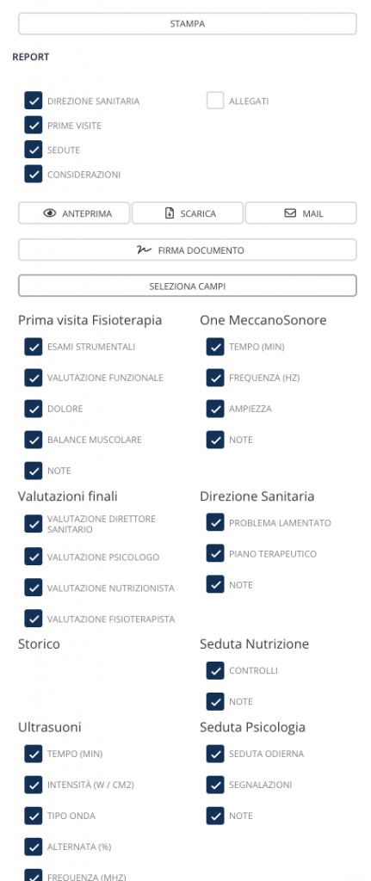Uncheck the Direzione Sanitaria report checkbox
The image size is (371, 881).
click(x=34, y=102)
